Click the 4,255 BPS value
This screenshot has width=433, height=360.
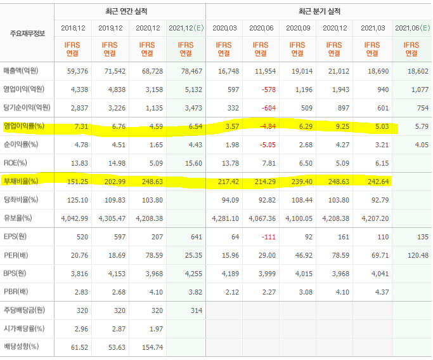point(193,274)
